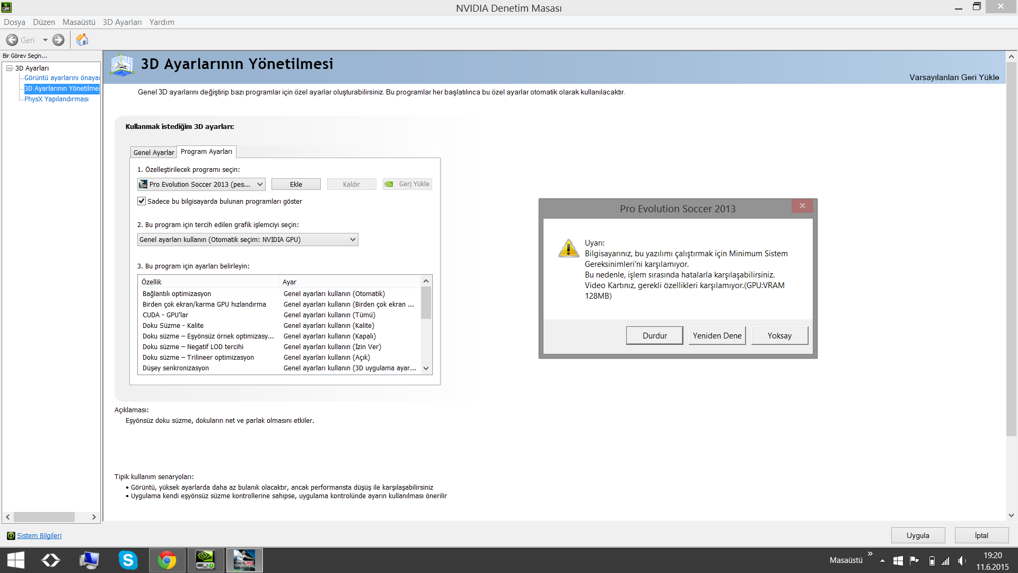Image resolution: width=1018 pixels, height=573 pixels.
Task: Collapse the 3D Ayarları tree node
Action: 9,68
